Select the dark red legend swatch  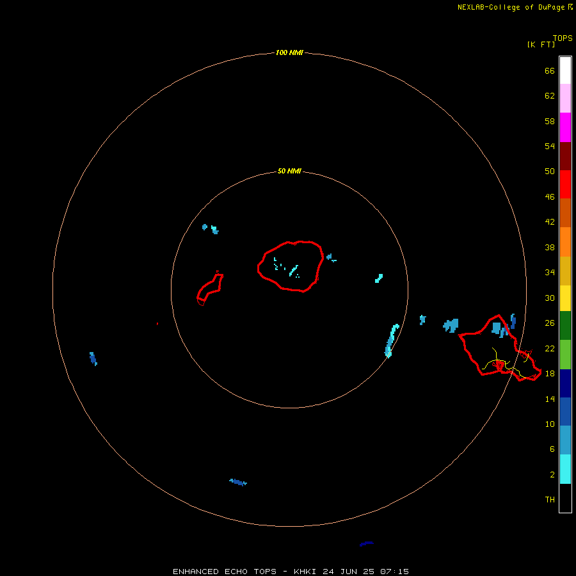[565, 156]
